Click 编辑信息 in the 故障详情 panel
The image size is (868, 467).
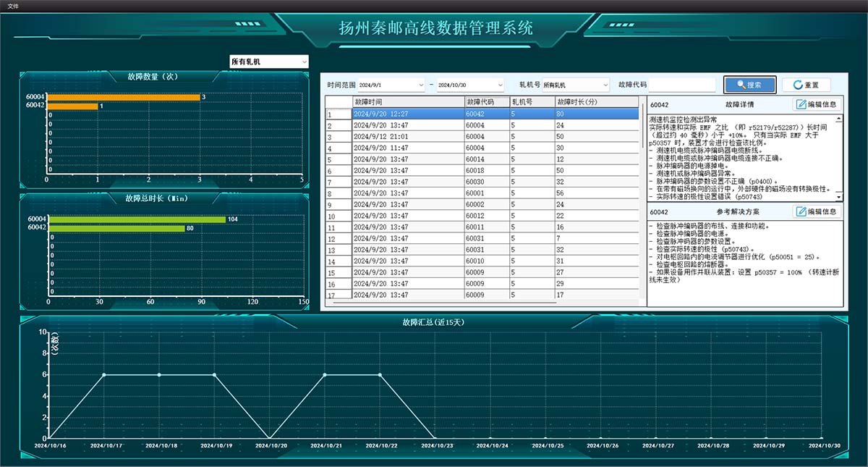[817, 104]
